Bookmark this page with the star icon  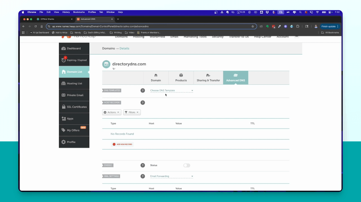pos(253,26)
